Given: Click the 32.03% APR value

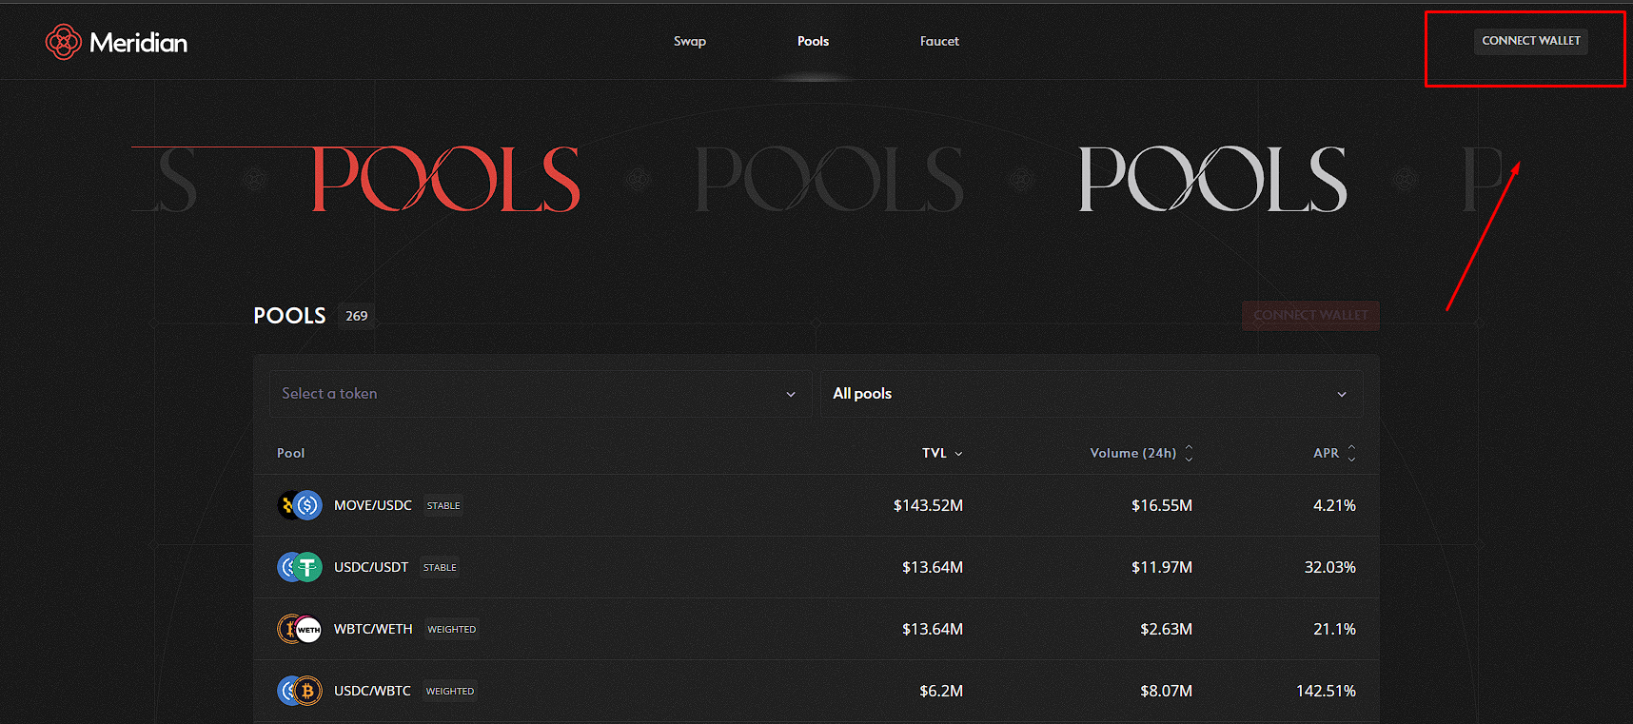Looking at the screenshot, I should point(1330,567).
